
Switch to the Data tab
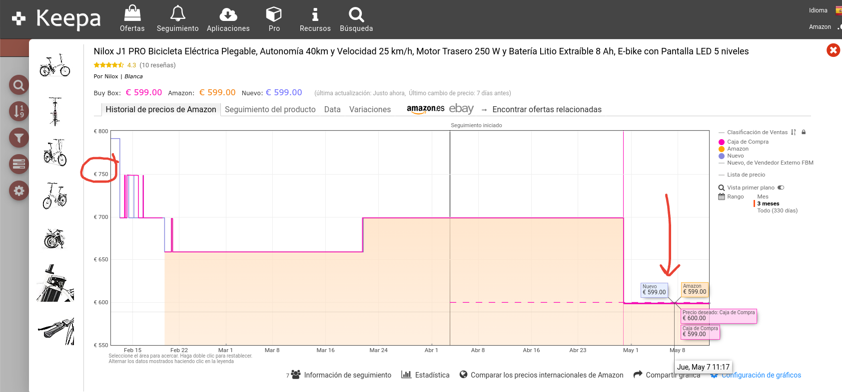(332, 110)
